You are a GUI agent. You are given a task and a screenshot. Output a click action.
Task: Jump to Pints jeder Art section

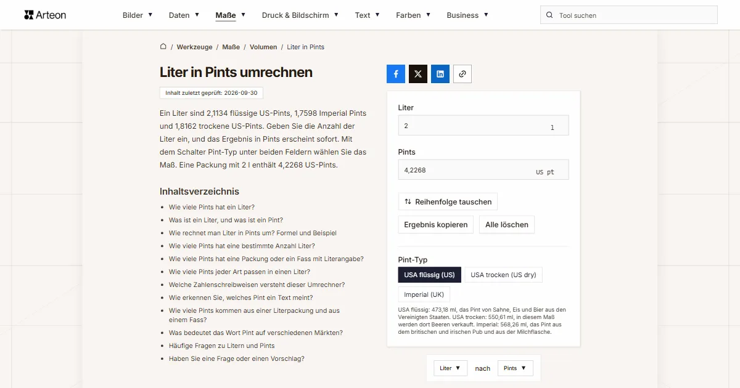(239, 272)
